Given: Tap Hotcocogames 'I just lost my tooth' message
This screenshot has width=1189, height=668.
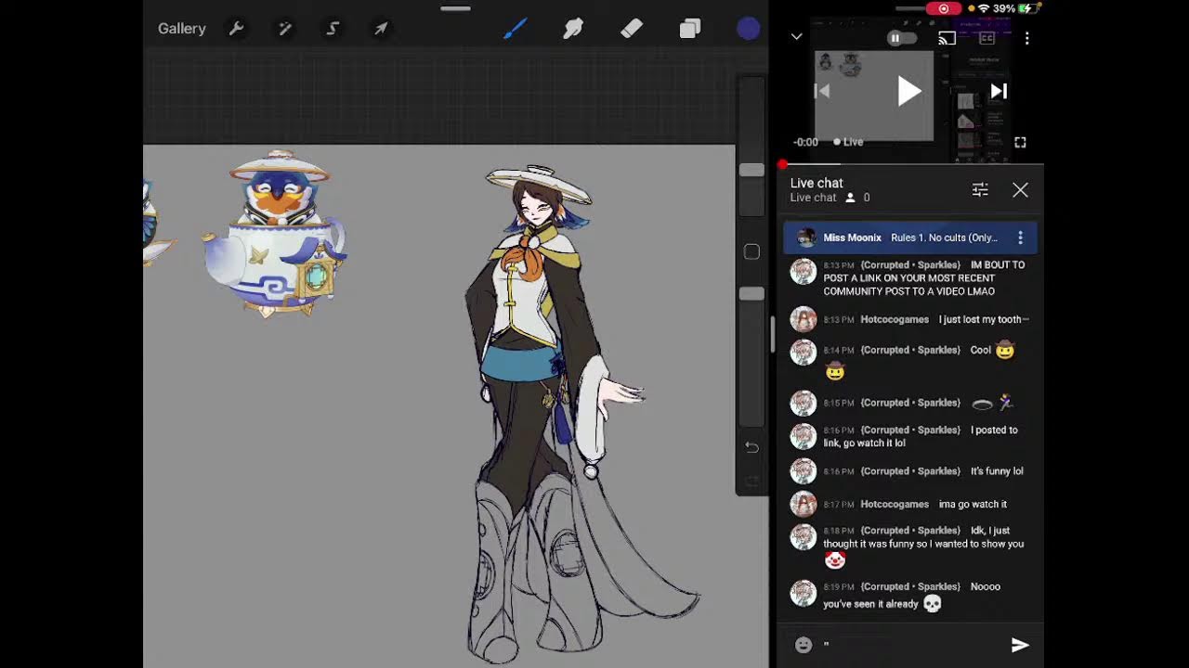Looking at the screenshot, I should coord(909,319).
